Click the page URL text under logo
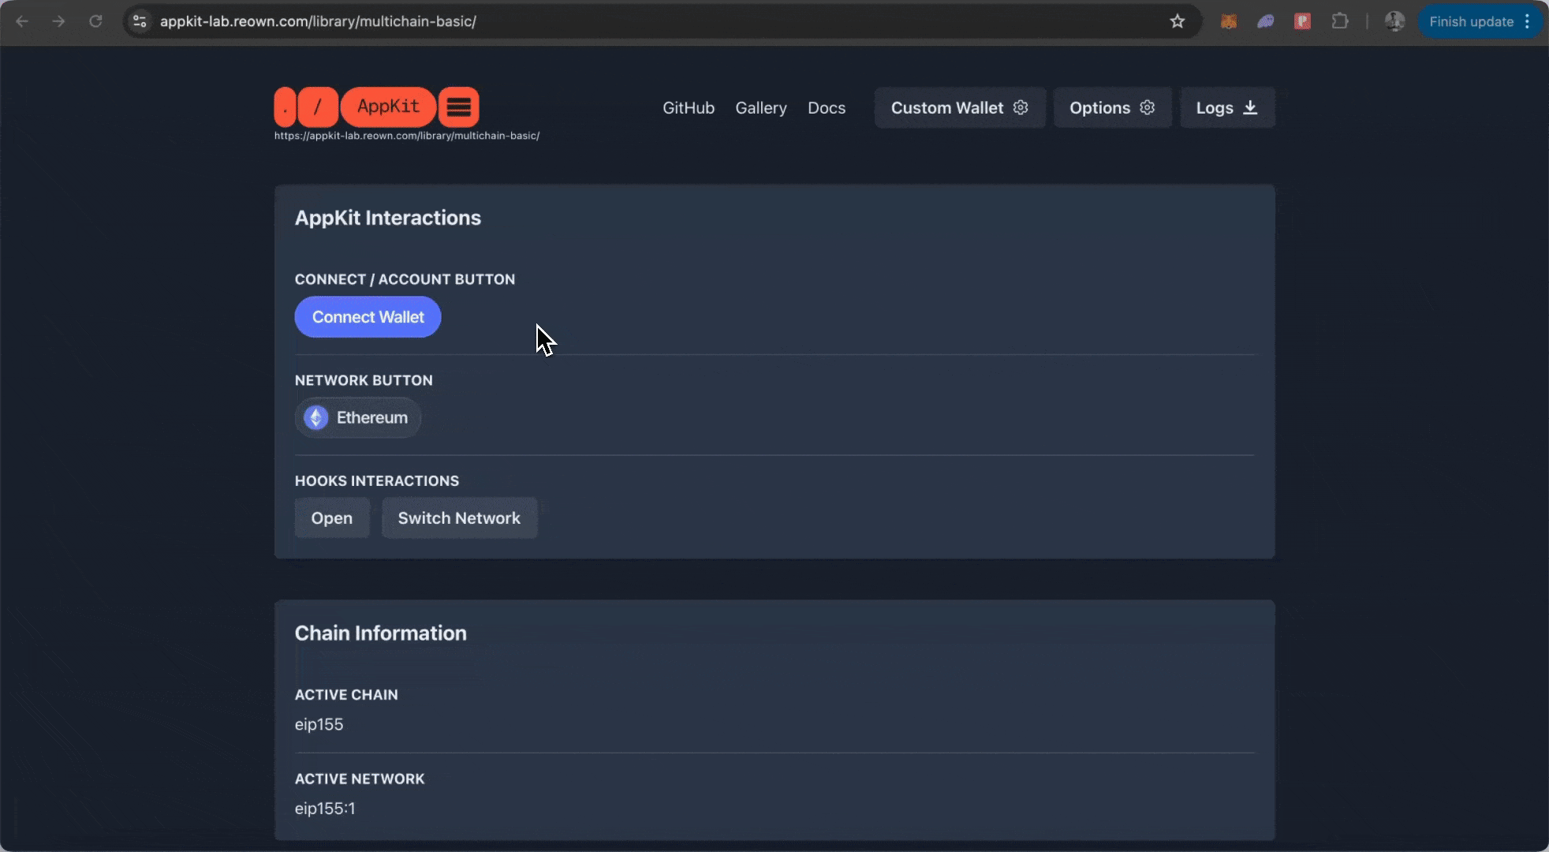Screen dimensions: 1549x852 coord(407,136)
